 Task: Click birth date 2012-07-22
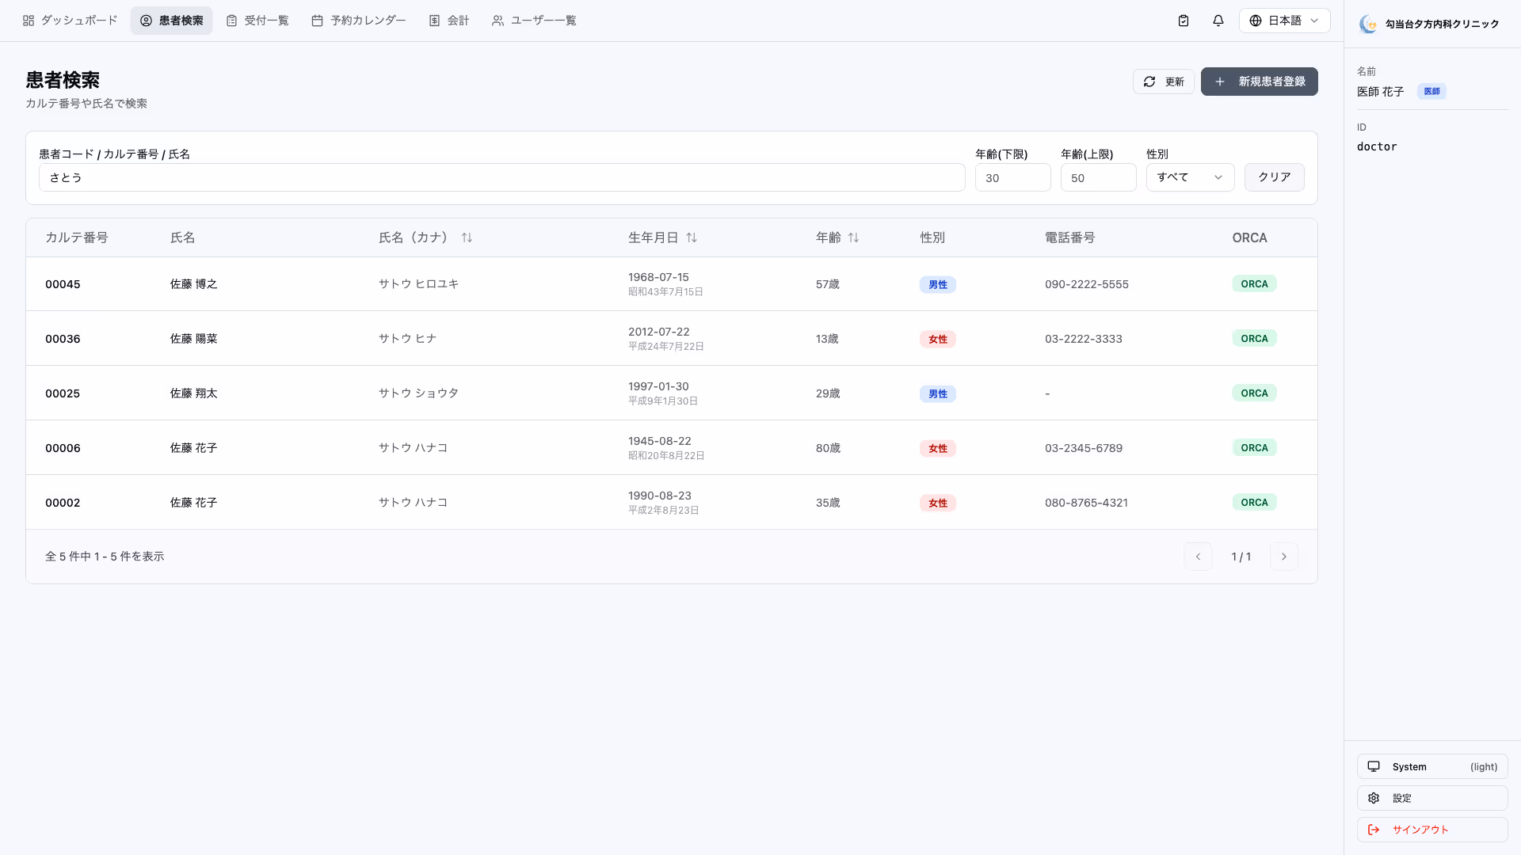tap(659, 332)
